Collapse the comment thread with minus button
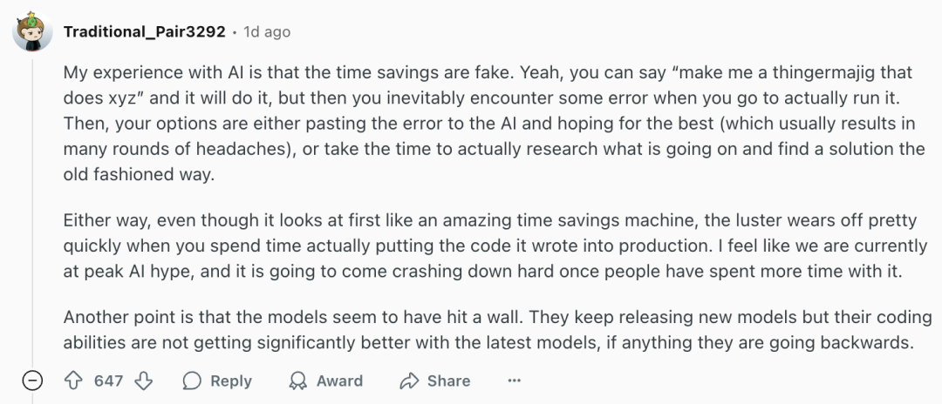942x404 pixels. pyautogui.click(x=31, y=381)
